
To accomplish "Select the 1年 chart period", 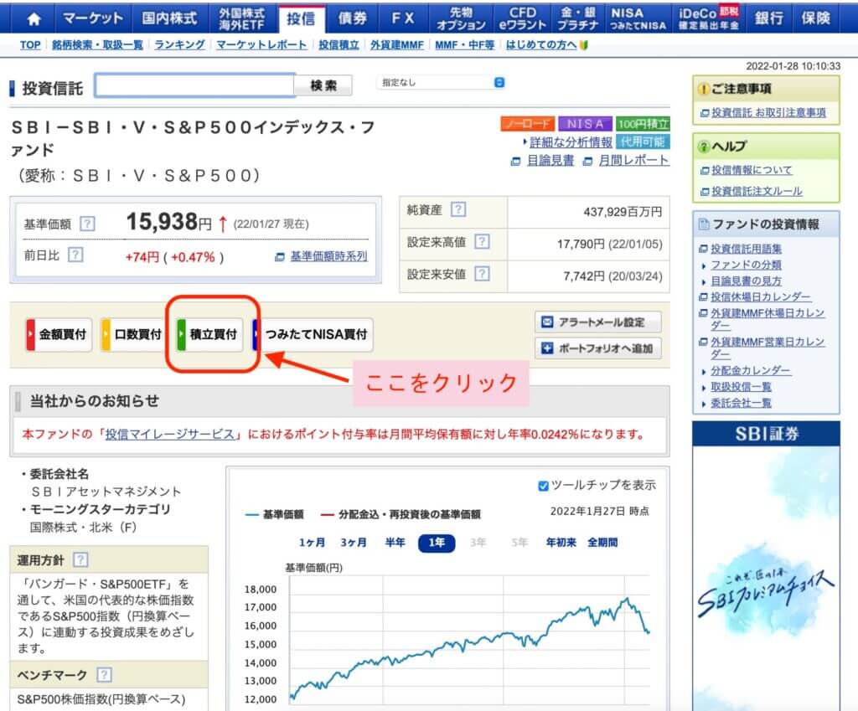I will (437, 543).
